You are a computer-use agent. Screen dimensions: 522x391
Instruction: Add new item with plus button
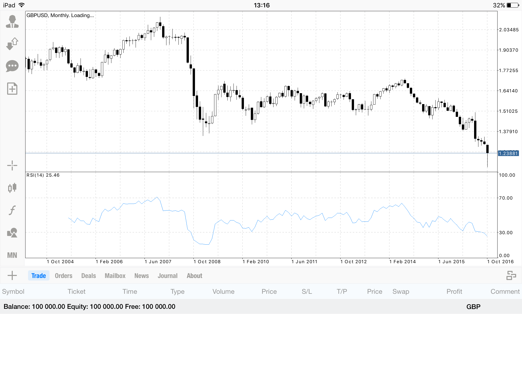point(12,275)
